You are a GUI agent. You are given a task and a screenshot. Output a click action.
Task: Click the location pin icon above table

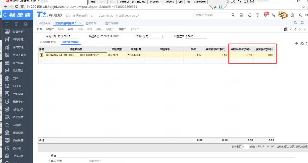(296, 44)
